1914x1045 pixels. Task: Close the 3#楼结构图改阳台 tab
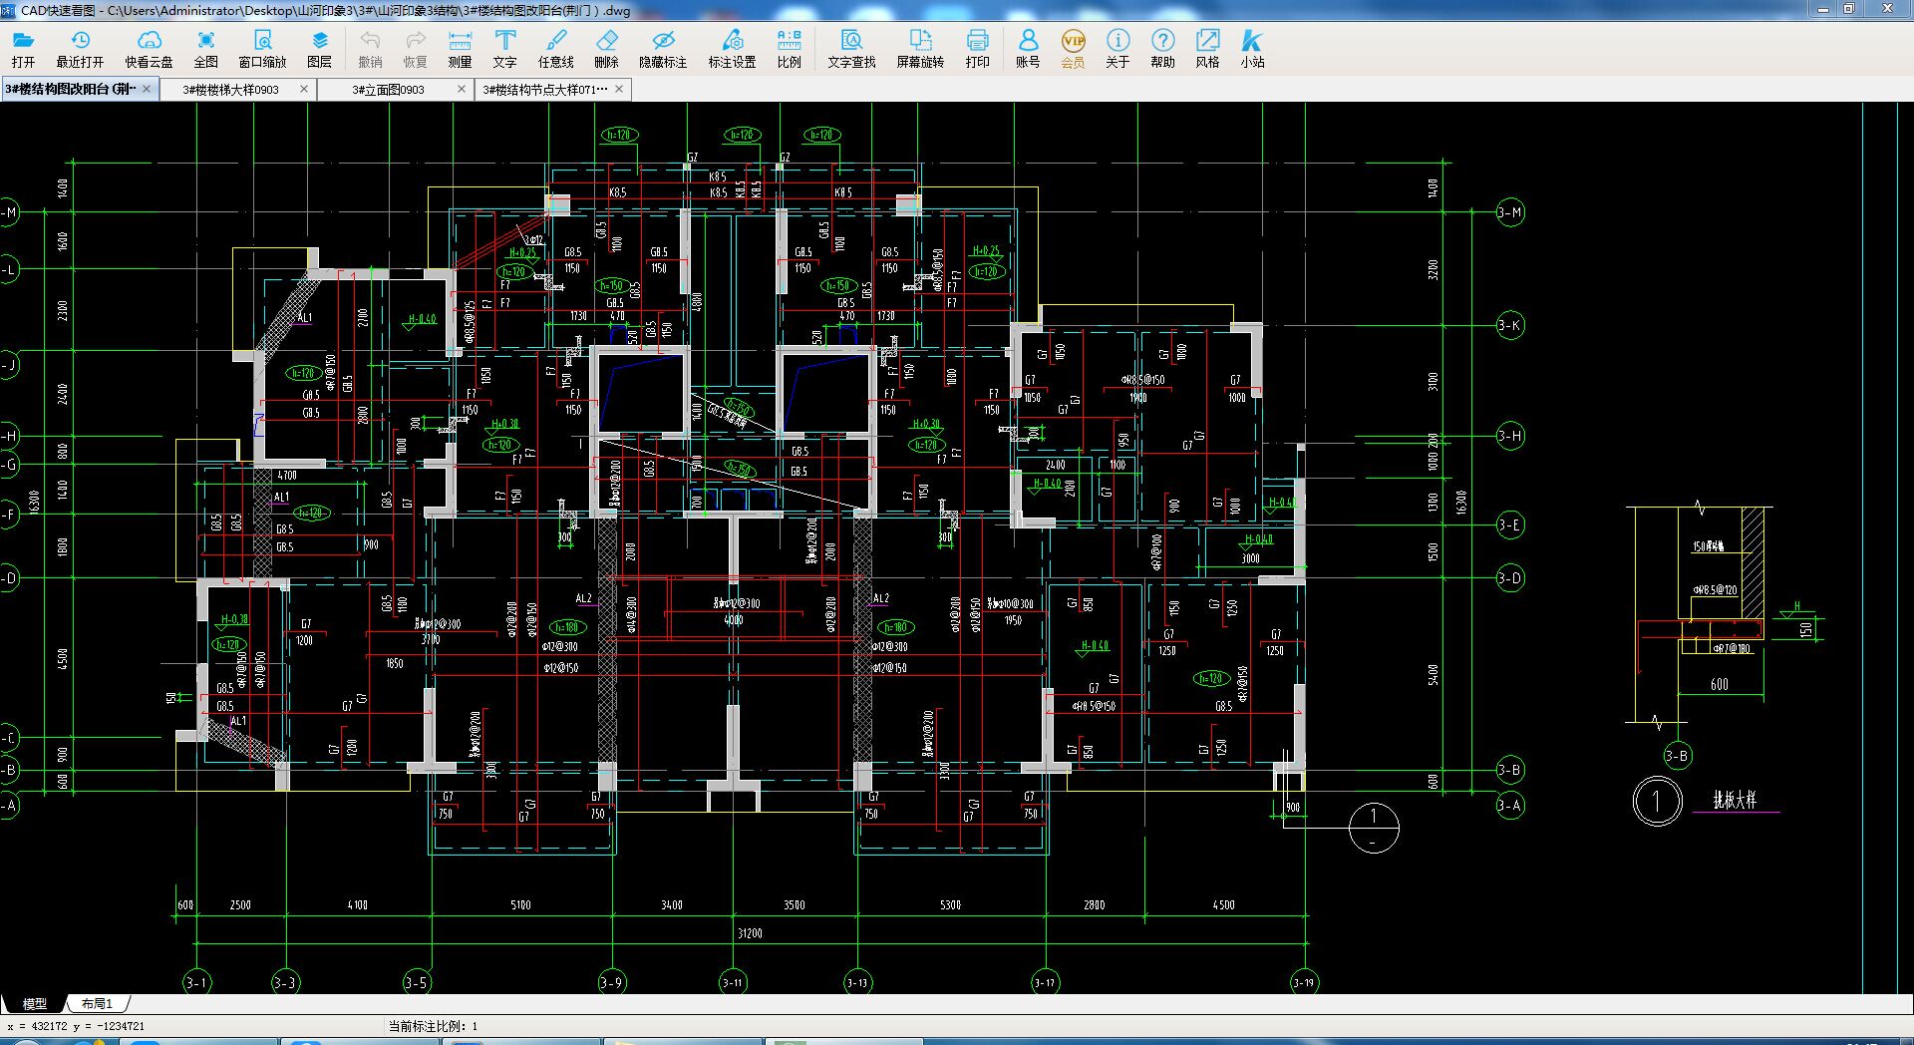[x=147, y=89]
